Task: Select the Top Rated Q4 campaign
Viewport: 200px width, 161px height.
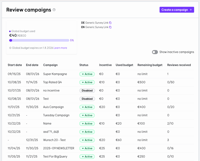Action: [x=53, y=82]
